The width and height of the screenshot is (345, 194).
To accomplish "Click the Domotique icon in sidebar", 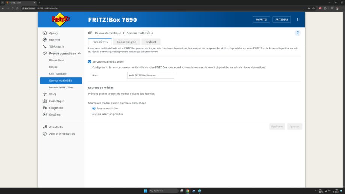I will click(45, 101).
